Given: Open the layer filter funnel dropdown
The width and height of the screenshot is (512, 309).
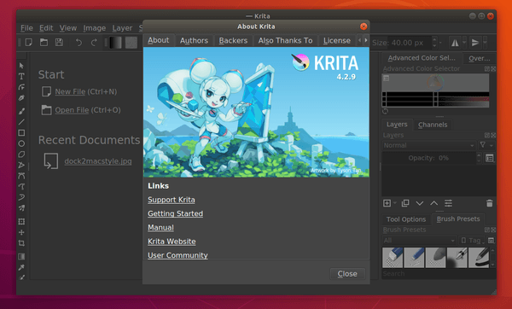Looking at the screenshot, I should coord(486,145).
